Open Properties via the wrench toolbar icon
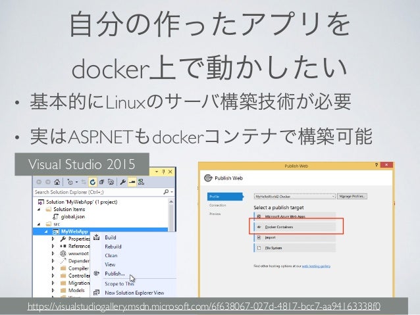The width and height of the screenshot is (420, 315). (123, 182)
